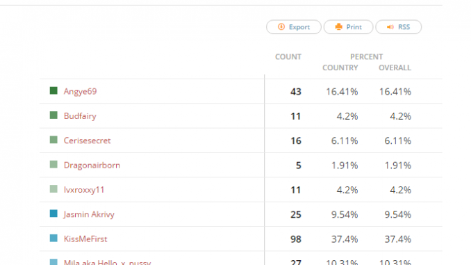
Task: Select the Angye69 dark green swatch
Action: (x=53, y=90)
